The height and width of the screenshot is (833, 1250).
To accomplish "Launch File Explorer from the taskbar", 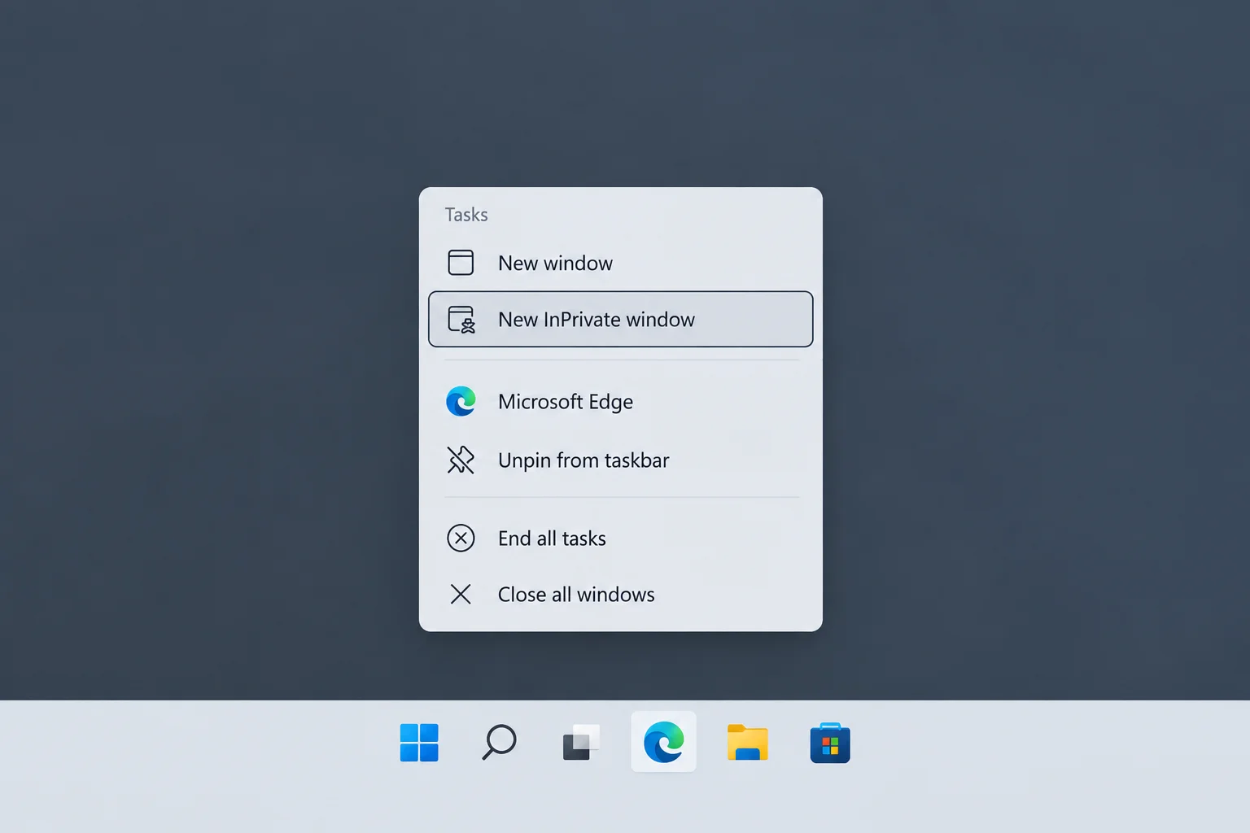I will (x=747, y=742).
